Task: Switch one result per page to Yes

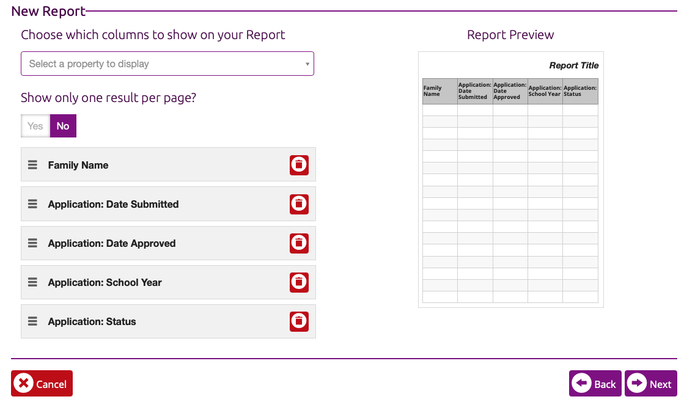Action: coord(35,126)
